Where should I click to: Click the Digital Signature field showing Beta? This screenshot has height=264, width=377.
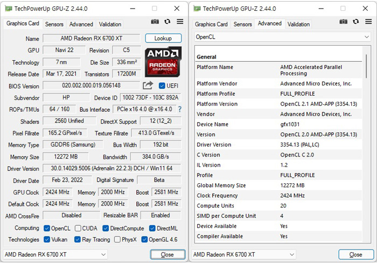[x=159, y=180]
